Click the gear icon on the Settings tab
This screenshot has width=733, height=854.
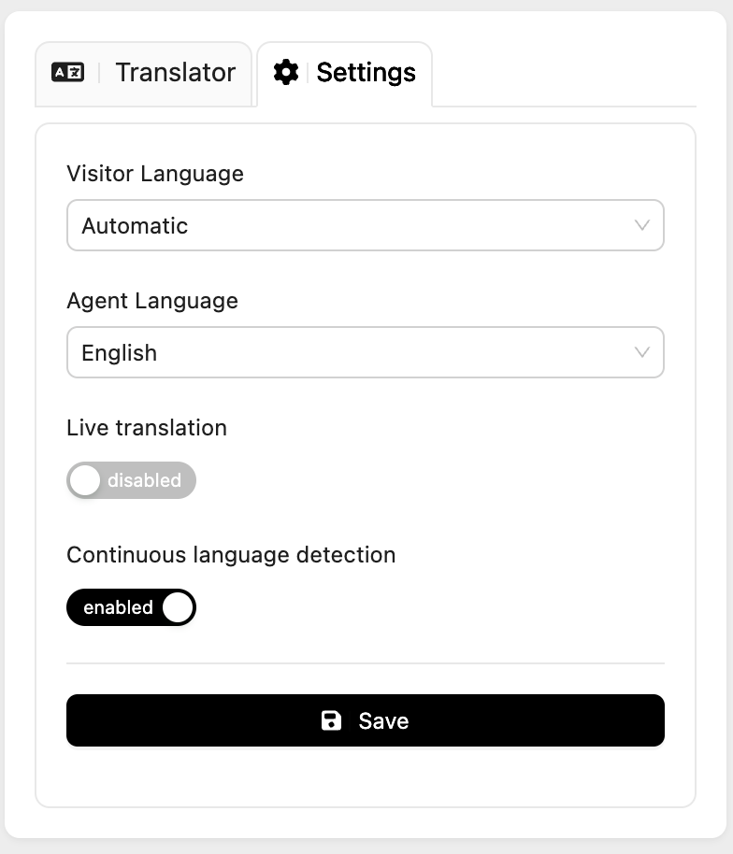pos(286,72)
